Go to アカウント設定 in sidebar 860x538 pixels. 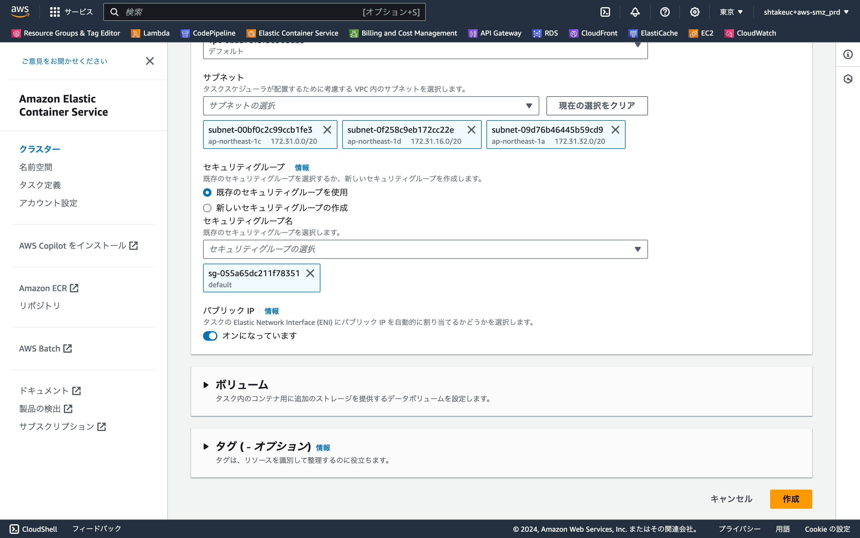(48, 203)
